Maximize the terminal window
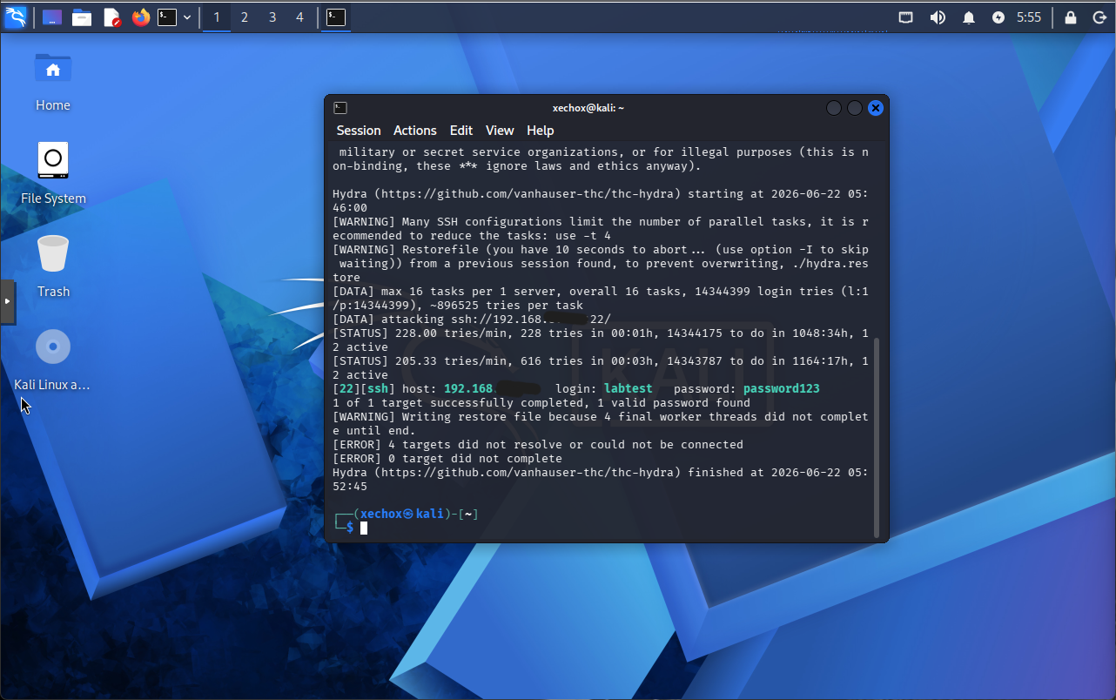Viewport: 1116px width, 700px height. coord(855,108)
